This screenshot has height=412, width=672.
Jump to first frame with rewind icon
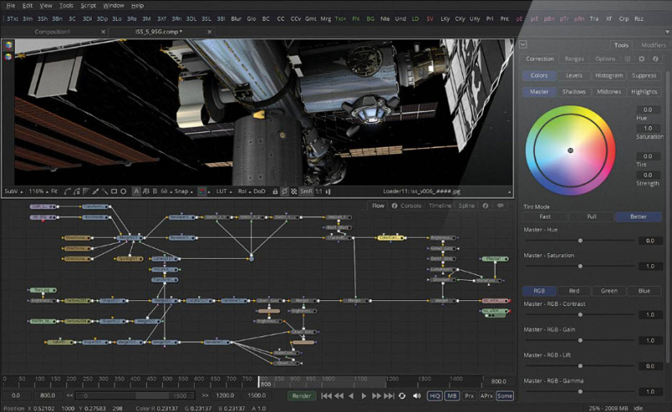pyautogui.click(x=325, y=395)
